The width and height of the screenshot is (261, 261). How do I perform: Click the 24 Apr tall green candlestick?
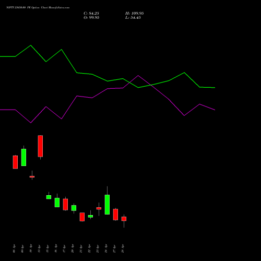click(x=107, y=205)
